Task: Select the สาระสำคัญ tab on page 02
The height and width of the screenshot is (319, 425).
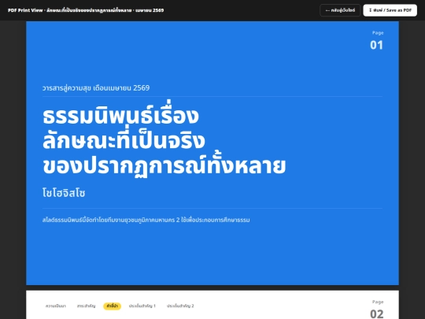Action: pyautogui.click(x=86, y=306)
